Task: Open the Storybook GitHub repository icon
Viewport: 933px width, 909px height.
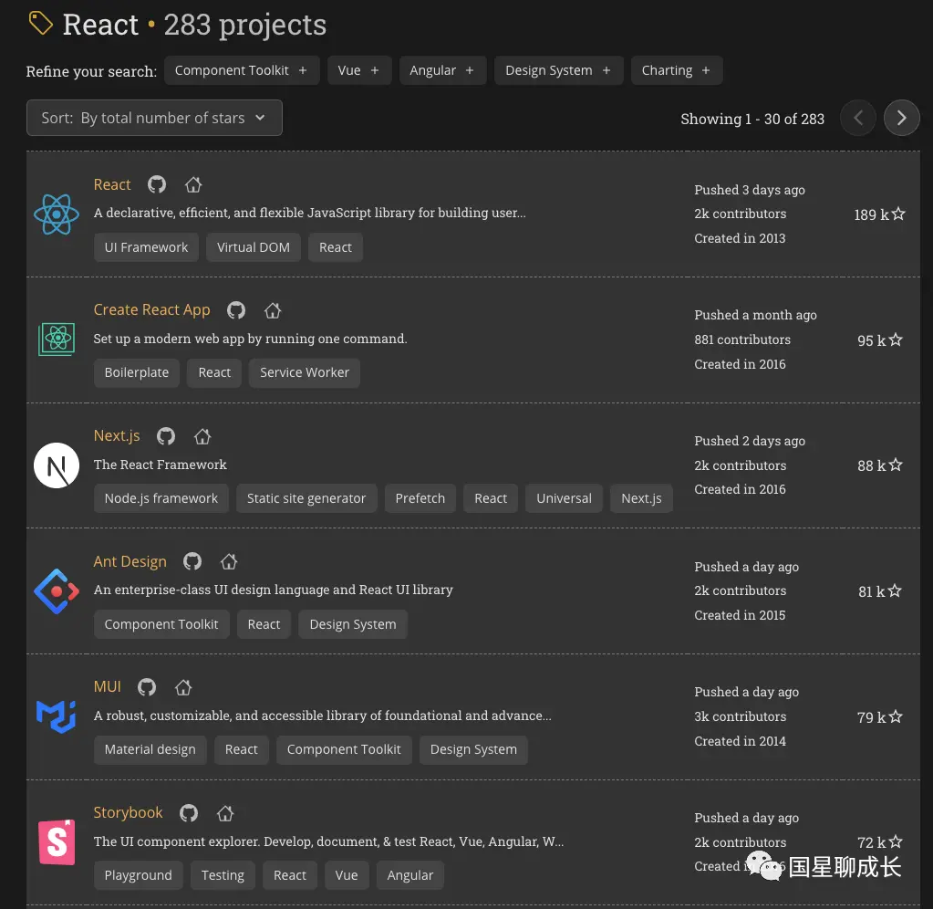Action: (189, 812)
